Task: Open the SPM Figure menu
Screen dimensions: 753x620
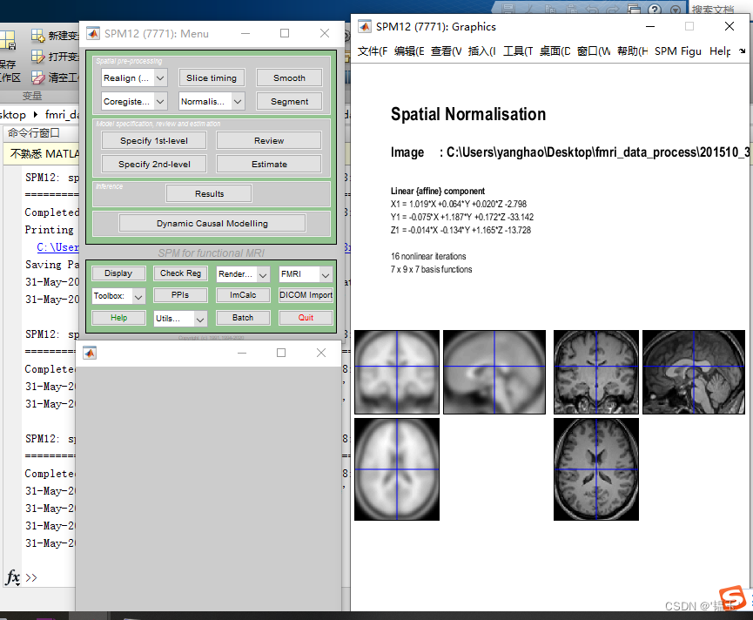Action: [677, 51]
